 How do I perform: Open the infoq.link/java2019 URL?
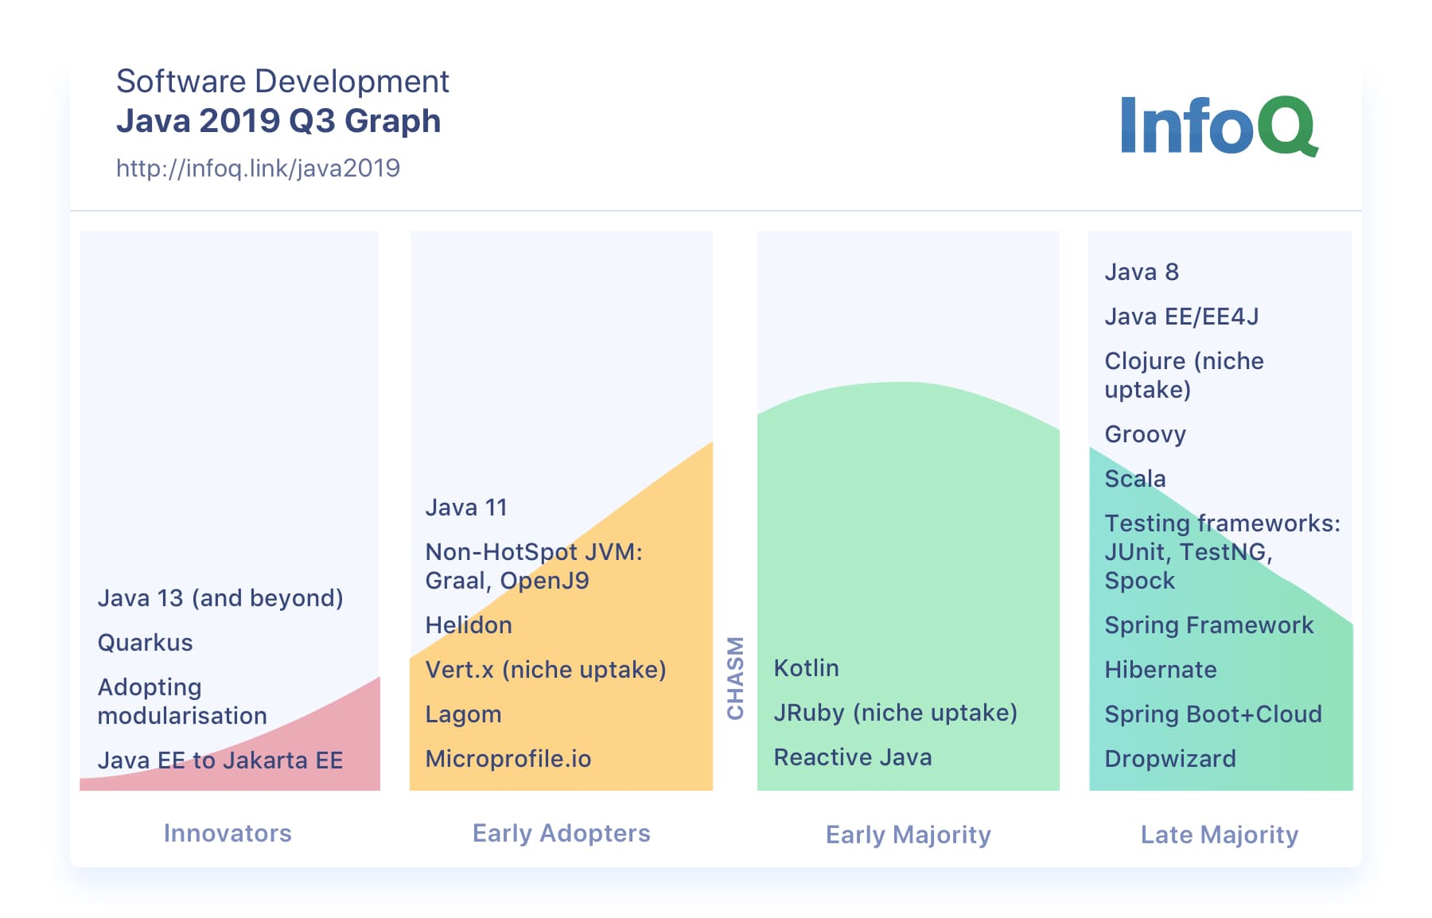click(x=258, y=169)
